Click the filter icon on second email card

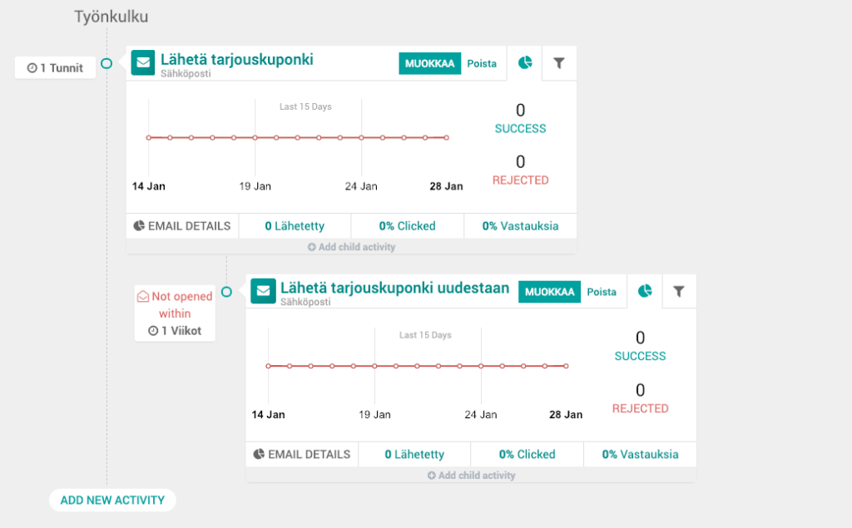(679, 291)
